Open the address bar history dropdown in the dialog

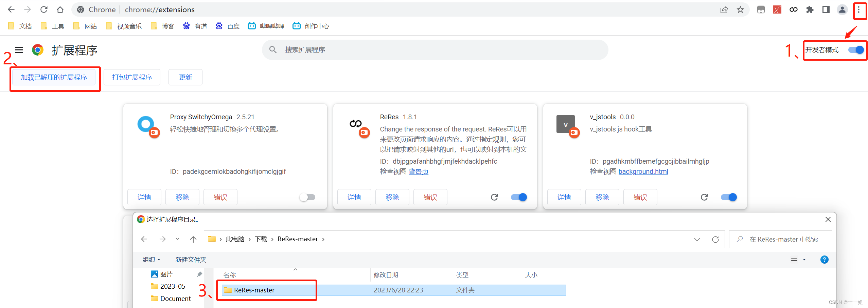(x=697, y=239)
